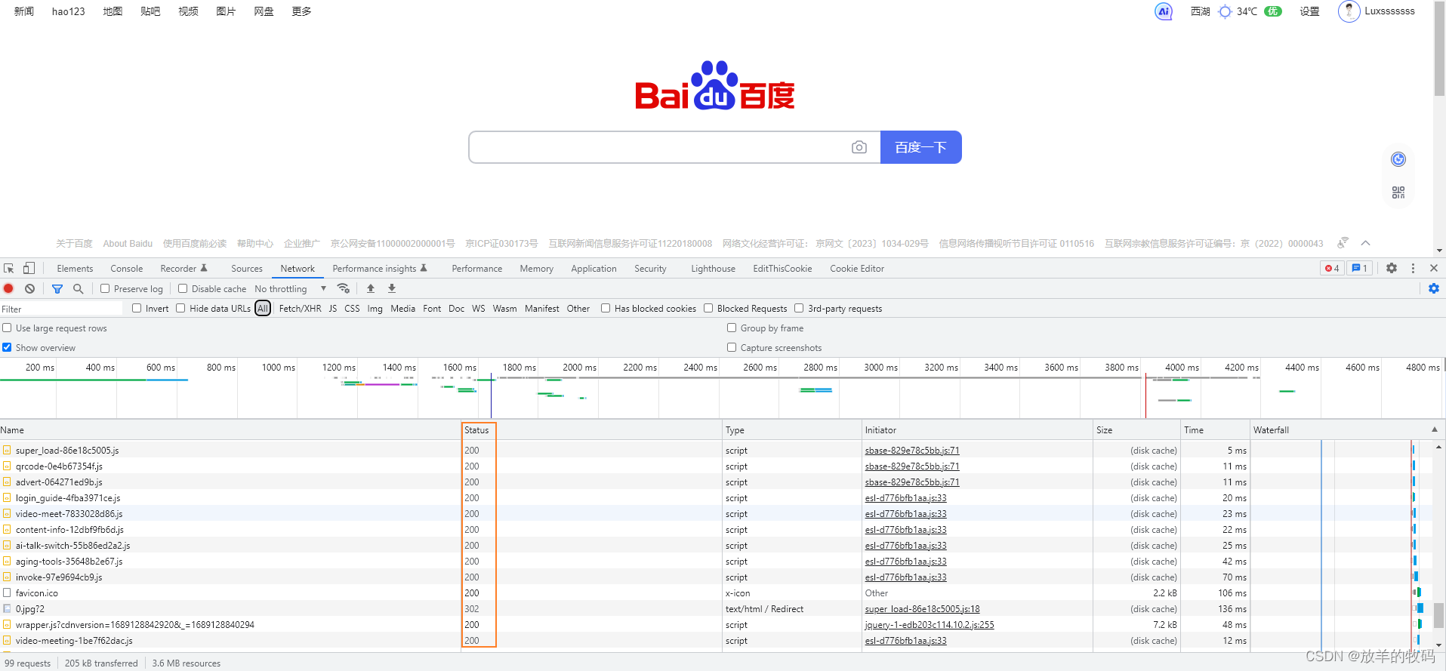Select the All filter type
This screenshot has height=671, width=1446.
click(x=263, y=309)
